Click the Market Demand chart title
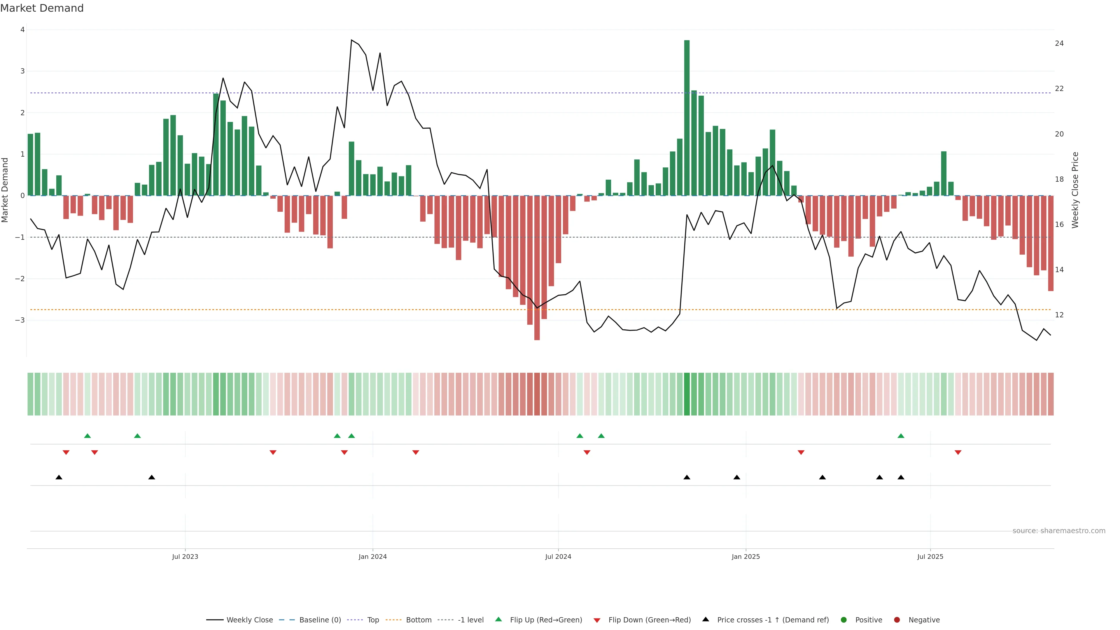Image resolution: width=1120 pixels, height=630 pixels. pos(42,8)
